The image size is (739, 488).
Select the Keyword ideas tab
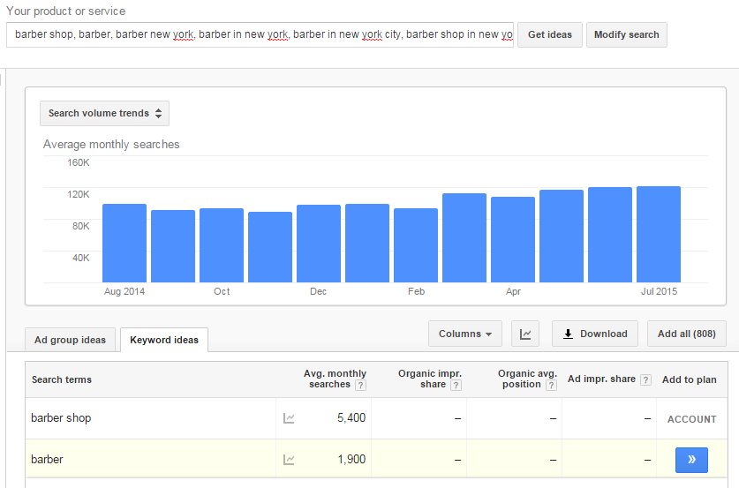[x=164, y=340]
